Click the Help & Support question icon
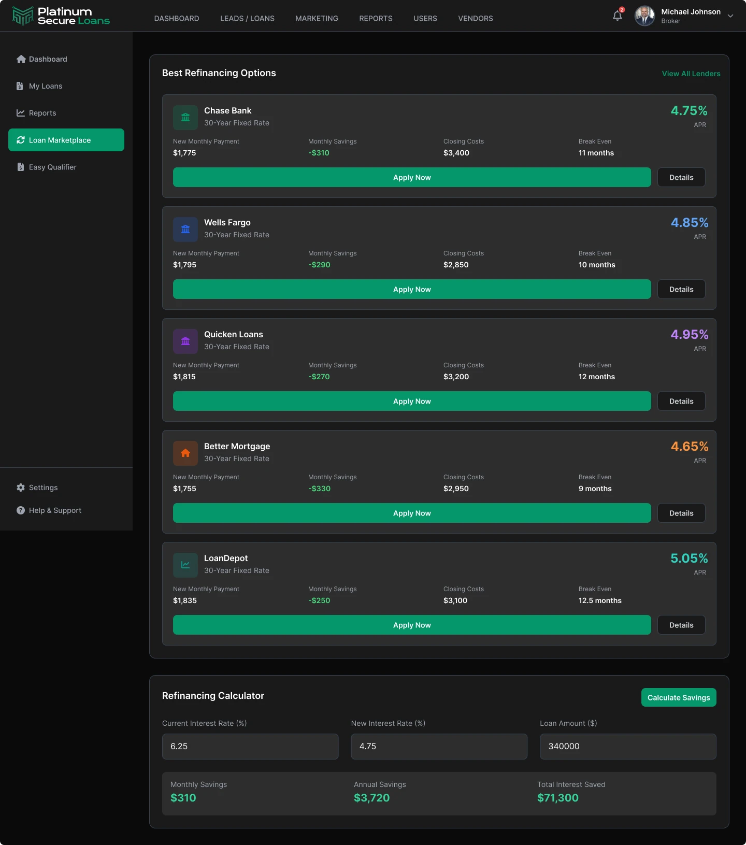This screenshot has width=746, height=845. coord(21,510)
